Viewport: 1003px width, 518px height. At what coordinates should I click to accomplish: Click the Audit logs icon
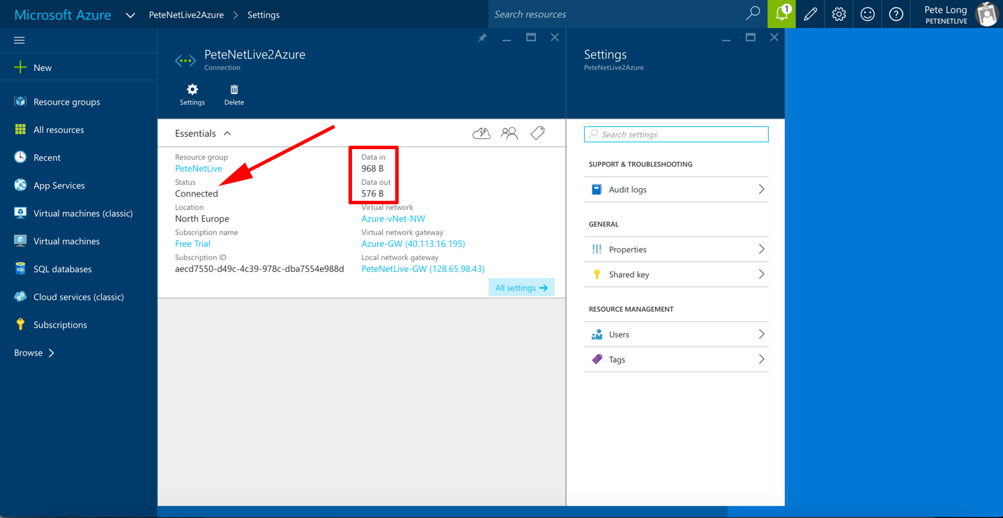[x=597, y=190]
